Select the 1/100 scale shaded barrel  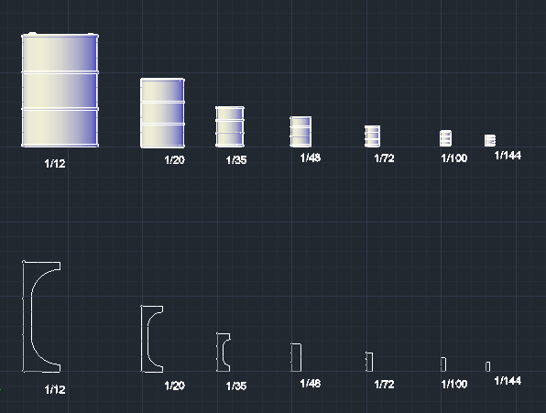(446, 138)
